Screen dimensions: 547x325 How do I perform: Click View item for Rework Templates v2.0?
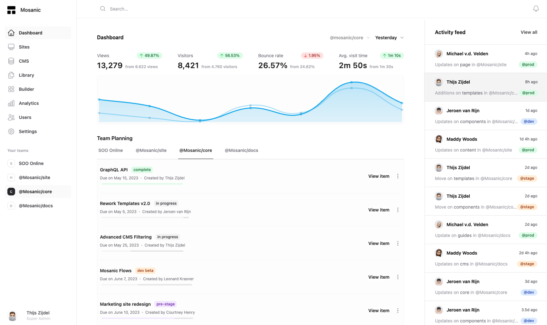click(379, 210)
